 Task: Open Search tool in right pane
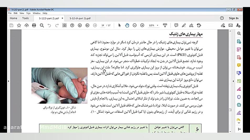click(239, 33)
